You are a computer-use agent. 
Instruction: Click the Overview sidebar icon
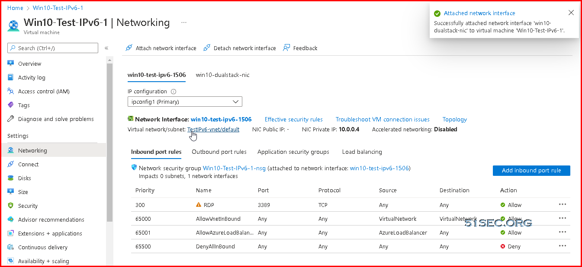click(x=11, y=64)
